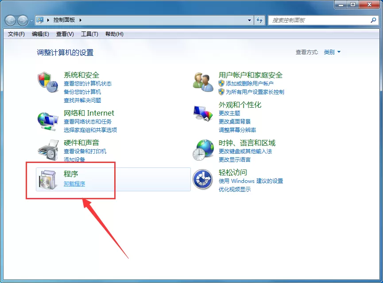Screen dimensions: 383x283
Task: Open the 文件(F) menu
Action: [x=16, y=34]
